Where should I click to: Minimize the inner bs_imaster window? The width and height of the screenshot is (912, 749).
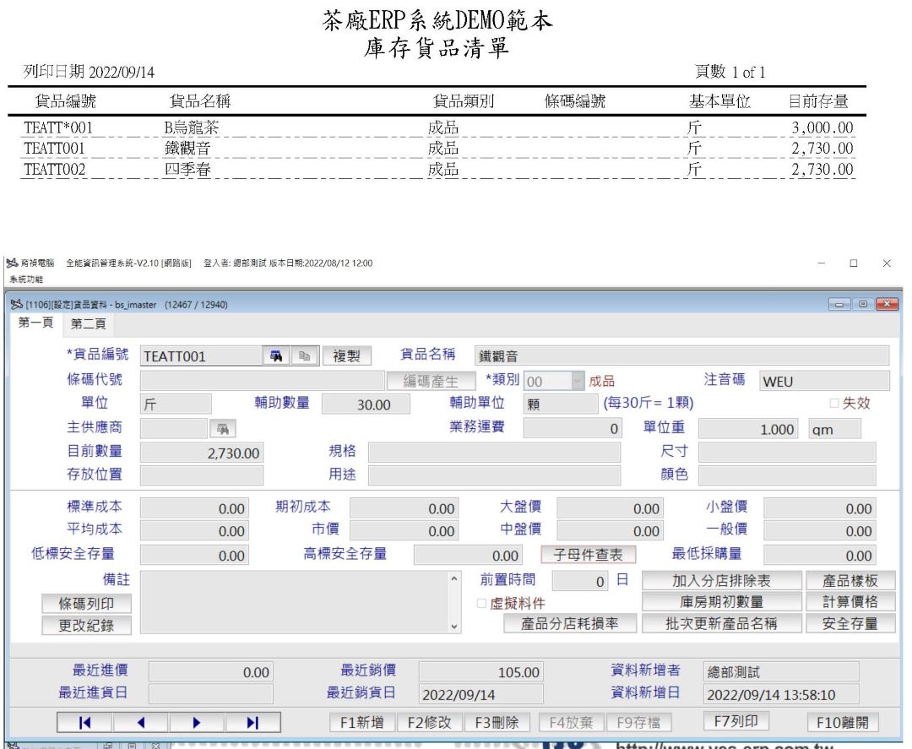pyautogui.click(x=839, y=304)
